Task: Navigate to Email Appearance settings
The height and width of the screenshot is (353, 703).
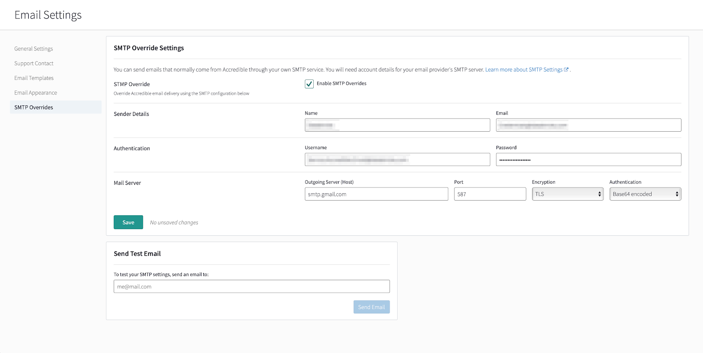Action: click(x=36, y=93)
